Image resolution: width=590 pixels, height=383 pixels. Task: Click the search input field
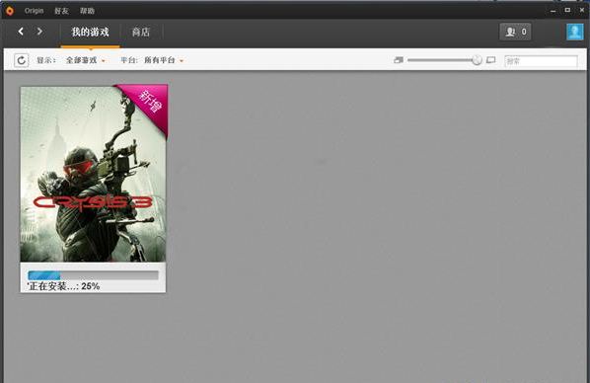pos(541,60)
